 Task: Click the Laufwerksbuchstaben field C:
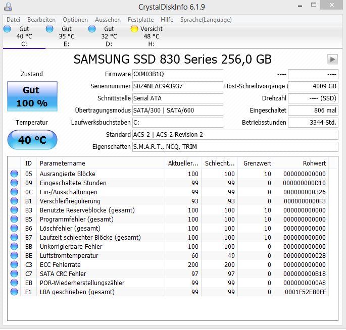coord(178,123)
